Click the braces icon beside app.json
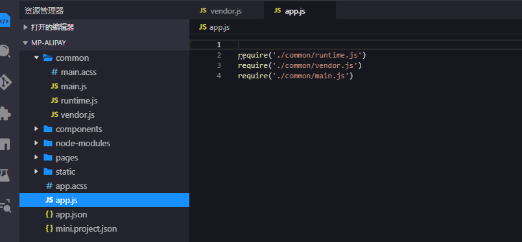522x242 pixels. 49,214
